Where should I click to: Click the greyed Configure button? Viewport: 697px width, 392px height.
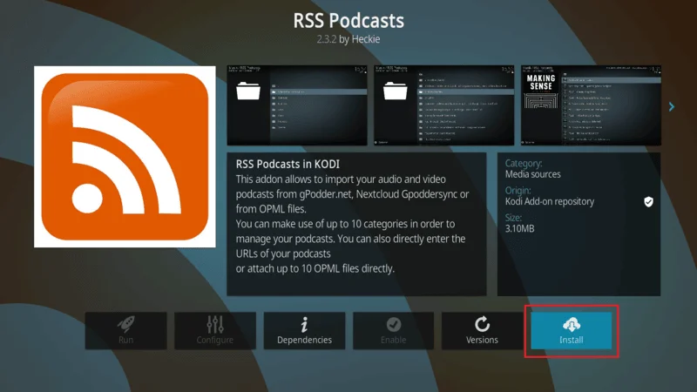point(215,331)
